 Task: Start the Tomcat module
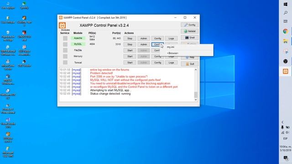pyautogui.click(x=130, y=63)
